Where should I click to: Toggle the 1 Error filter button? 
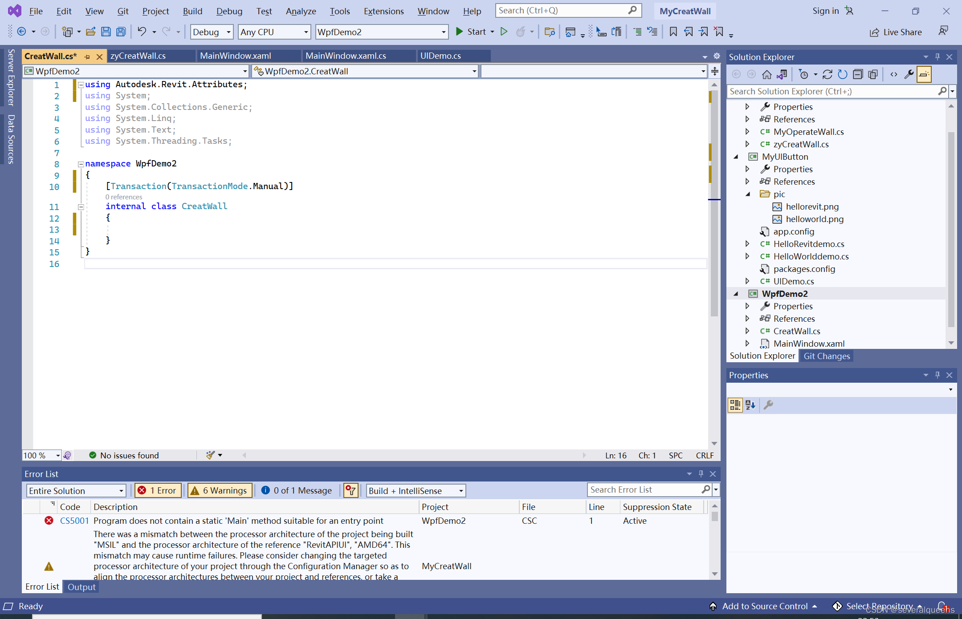(x=158, y=490)
